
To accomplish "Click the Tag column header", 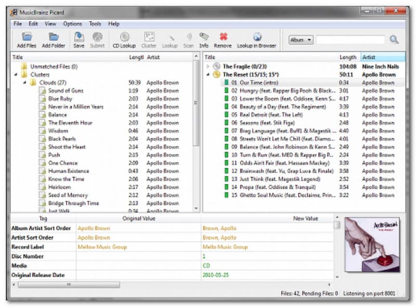I will pos(43,218).
